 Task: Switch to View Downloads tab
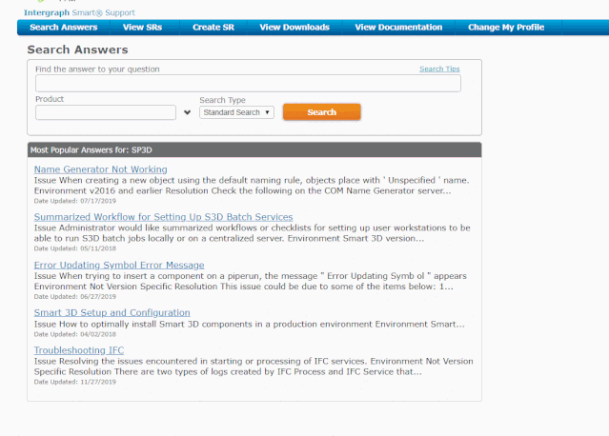coord(294,28)
